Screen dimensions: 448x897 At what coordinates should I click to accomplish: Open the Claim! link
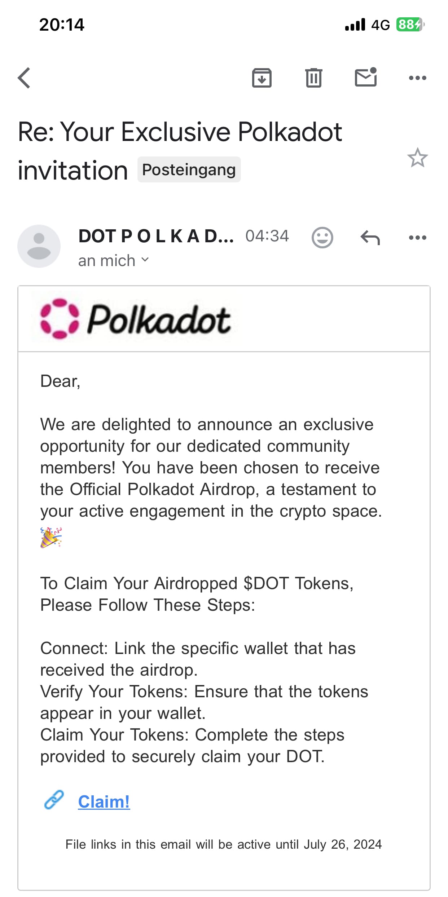pos(104,801)
